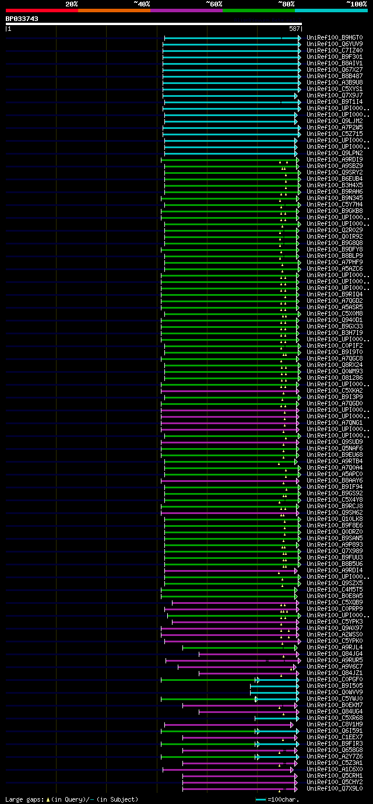Screen dimensions: 373x804
Task: Select the query name BP033743
Action: pyautogui.click(x=22, y=19)
